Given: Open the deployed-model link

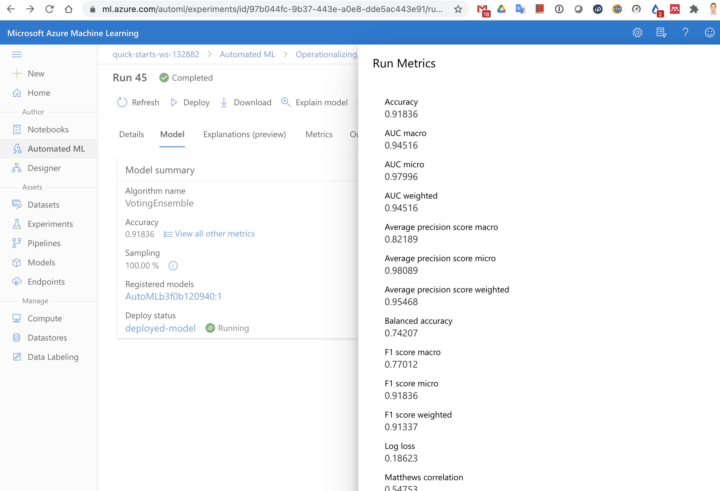Looking at the screenshot, I should [x=160, y=328].
